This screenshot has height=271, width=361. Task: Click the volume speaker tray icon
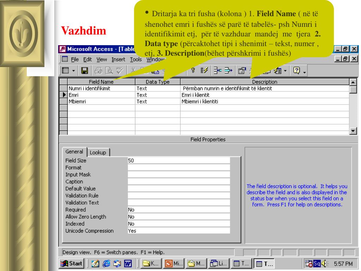tap(324, 263)
